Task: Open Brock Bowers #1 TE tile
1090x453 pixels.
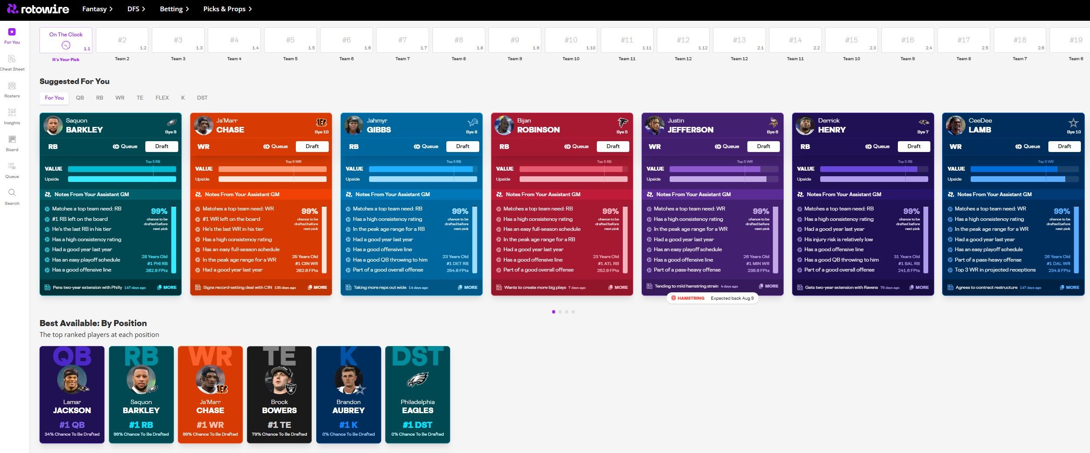Action: point(279,395)
